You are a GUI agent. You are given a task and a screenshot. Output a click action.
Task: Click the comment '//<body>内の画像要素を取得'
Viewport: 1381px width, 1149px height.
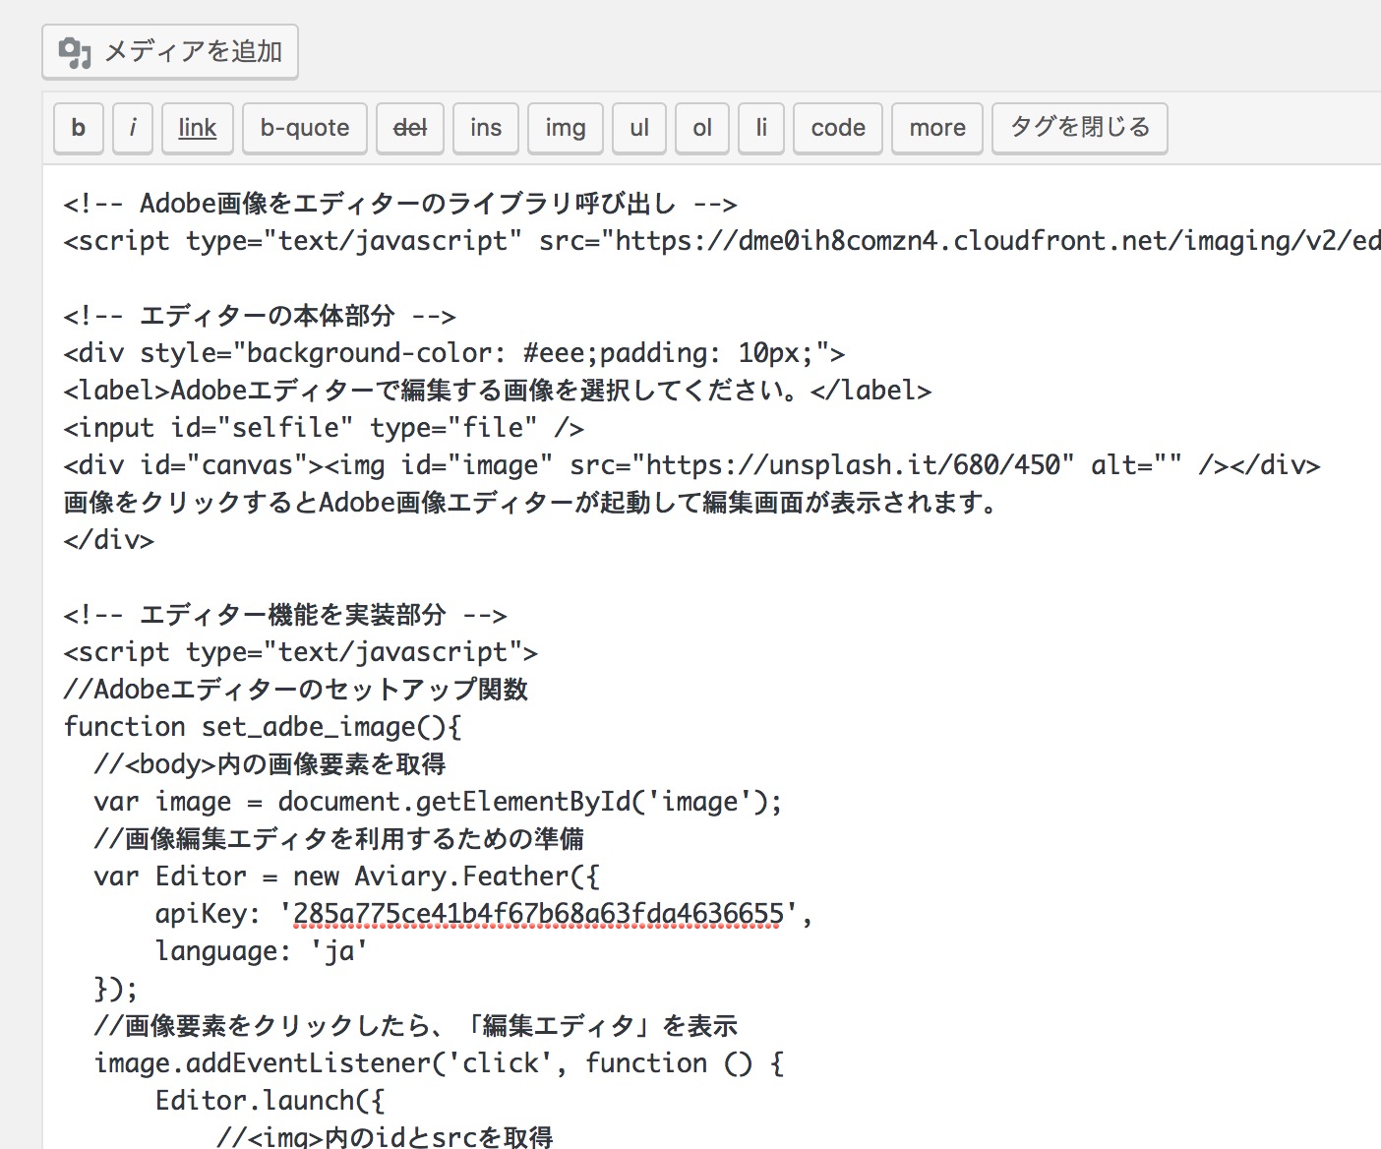(270, 764)
